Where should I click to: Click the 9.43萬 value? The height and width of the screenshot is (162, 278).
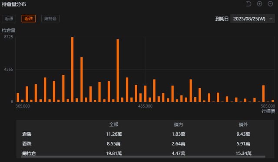click(x=243, y=134)
